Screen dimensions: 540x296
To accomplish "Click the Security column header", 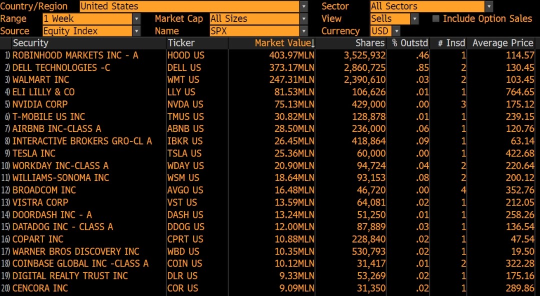I will pos(30,43).
